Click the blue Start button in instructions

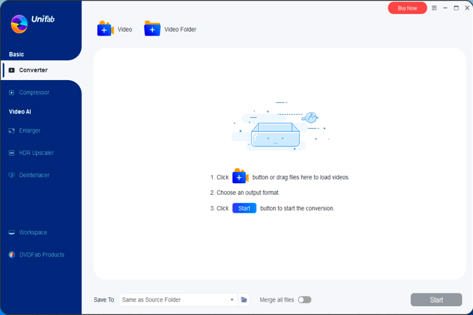click(x=244, y=208)
